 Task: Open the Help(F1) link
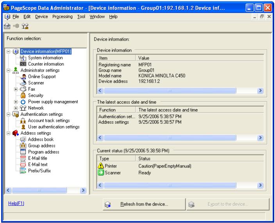click(x=16, y=203)
